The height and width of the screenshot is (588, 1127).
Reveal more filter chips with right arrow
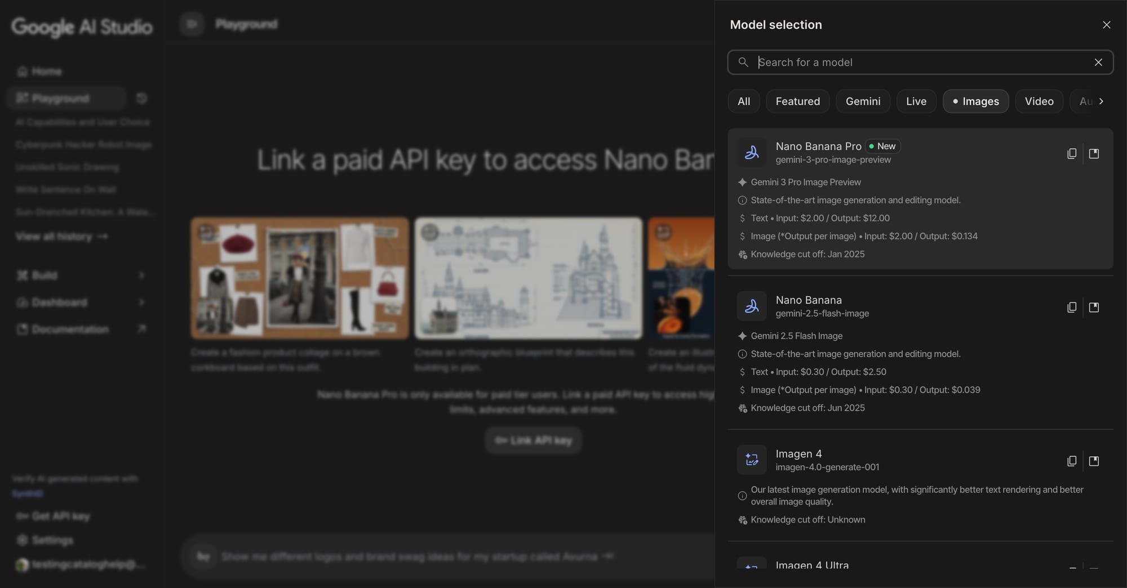click(x=1102, y=101)
